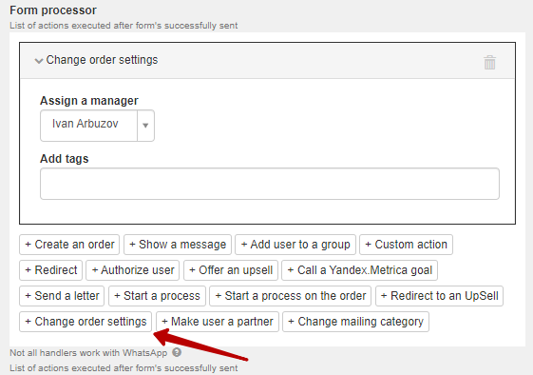Add the Redirect to an UpSell action
Screen dimensions: 533x375
tap(439, 296)
